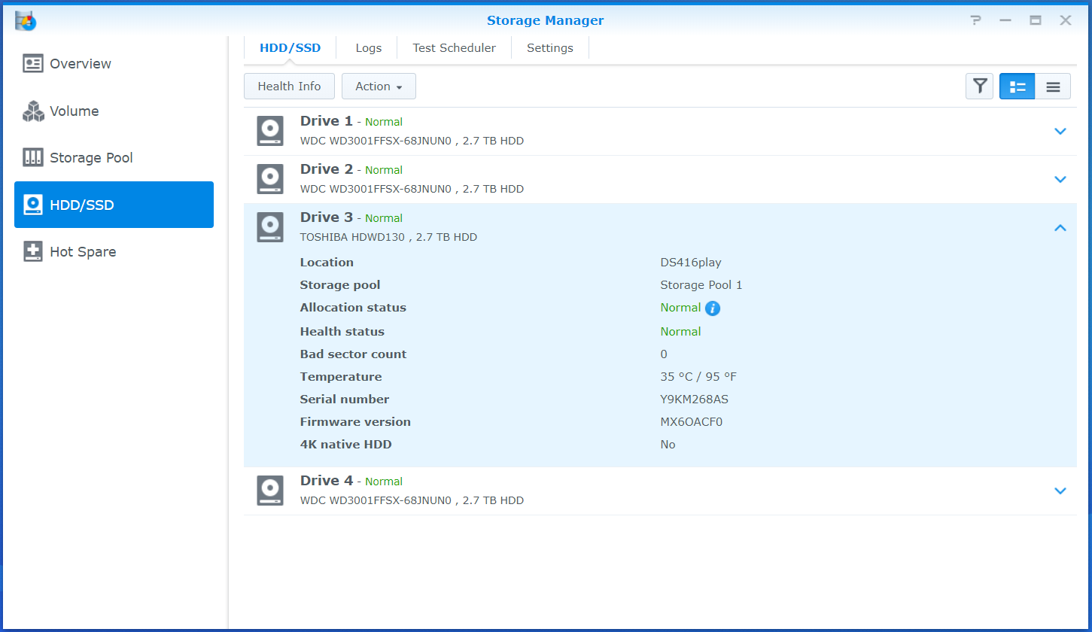The image size is (1092, 632).
Task: Click Drive 1's hard disk thumbnail icon
Action: tap(269, 131)
